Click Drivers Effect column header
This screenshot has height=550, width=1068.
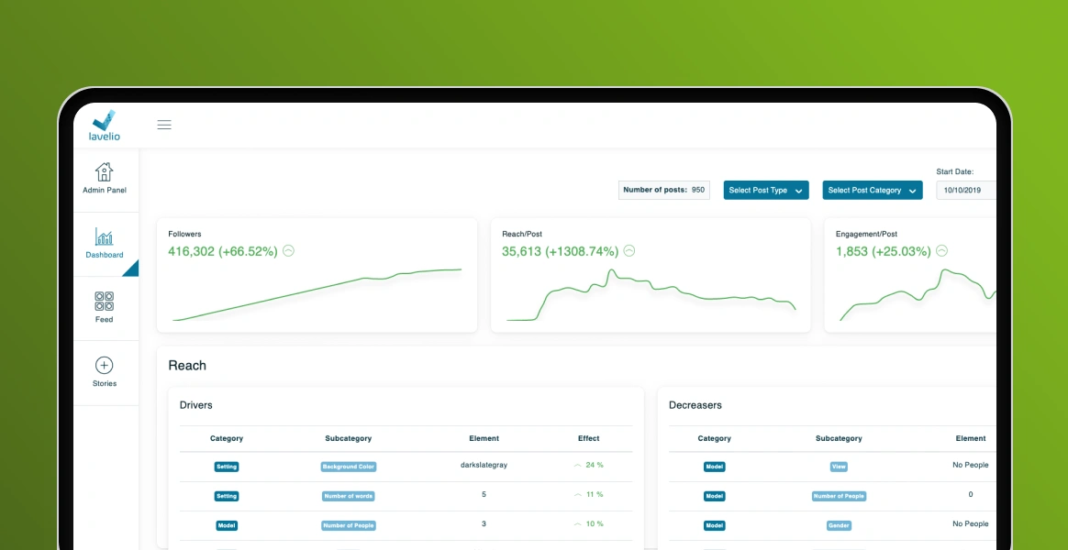(588, 438)
